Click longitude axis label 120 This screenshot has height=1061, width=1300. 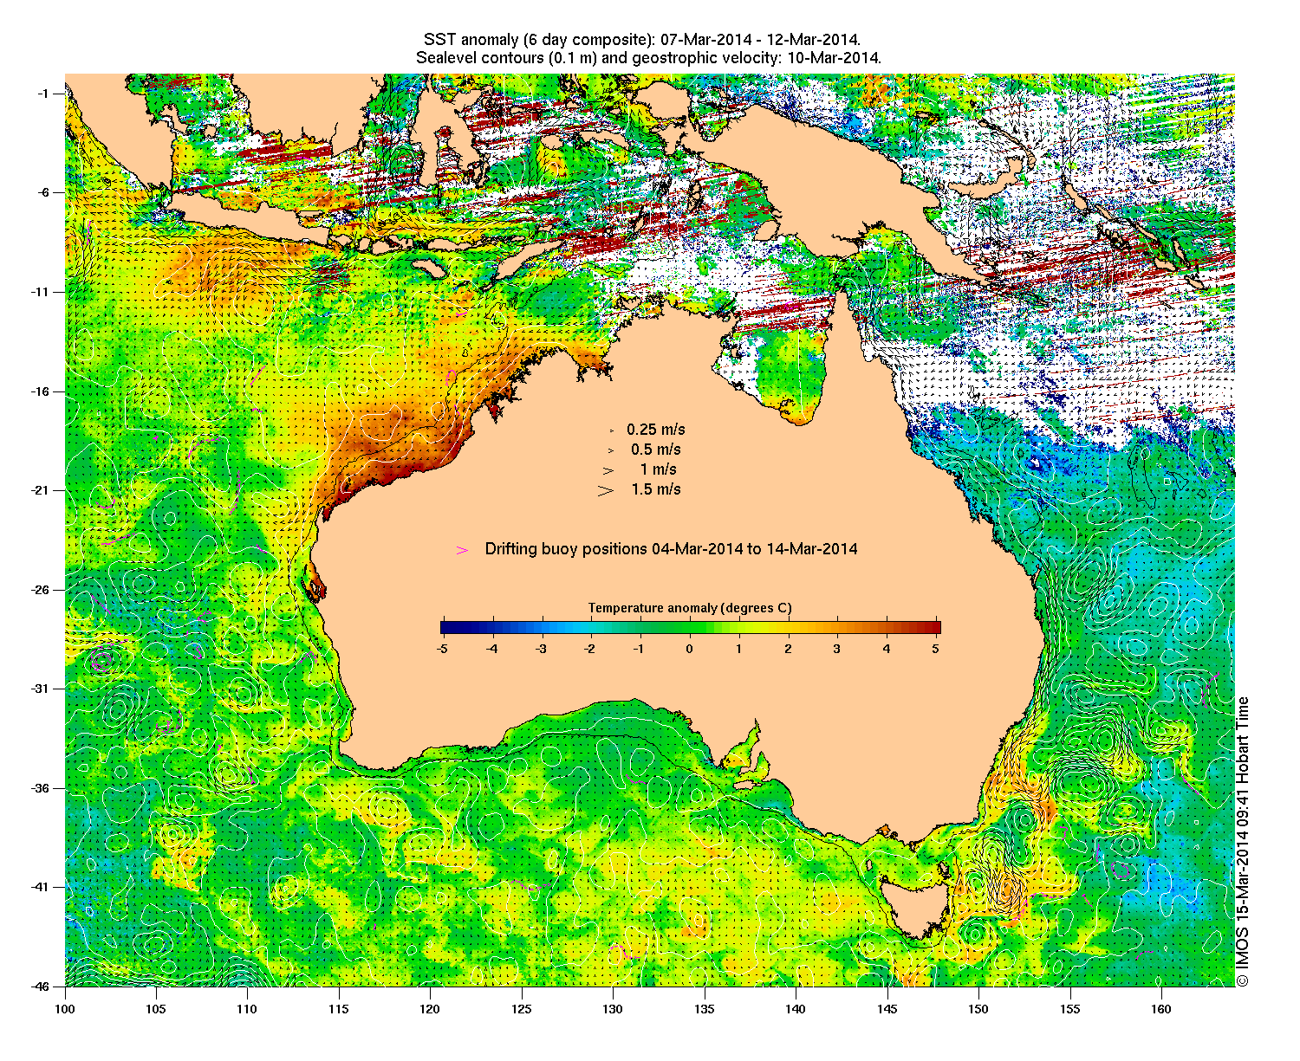pos(430,1009)
